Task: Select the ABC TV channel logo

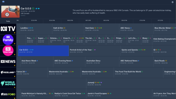Action: (8, 29)
